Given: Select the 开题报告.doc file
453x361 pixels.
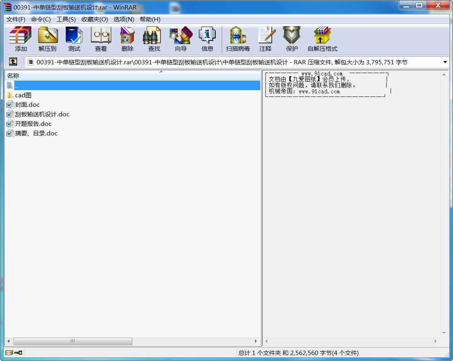Looking at the screenshot, I should click(33, 124).
